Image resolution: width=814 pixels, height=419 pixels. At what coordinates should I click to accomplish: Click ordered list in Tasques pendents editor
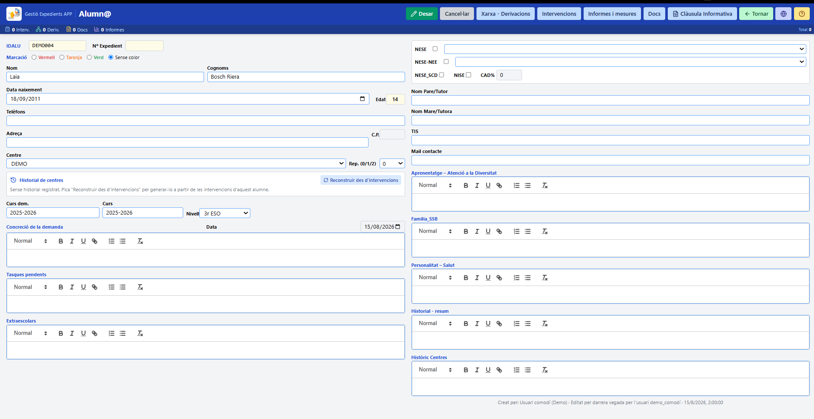111,287
